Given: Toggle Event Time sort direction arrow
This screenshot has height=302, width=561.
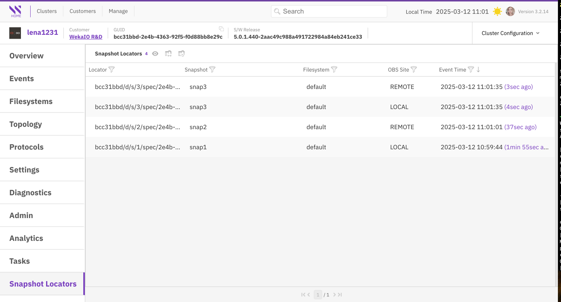Looking at the screenshot, I should pos(478,70).
